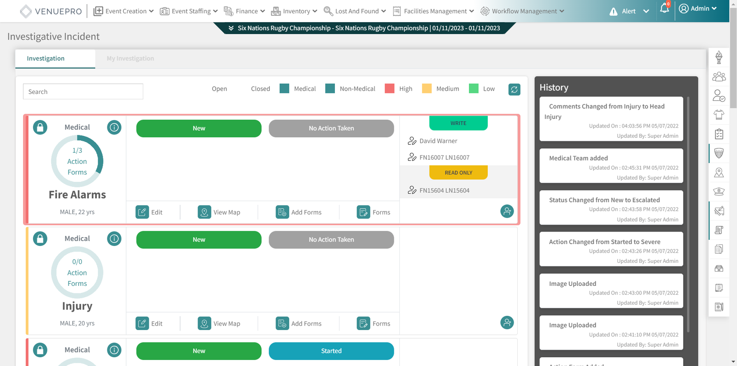Select the torch icon in right sidebar

pyautogui.click(x=719, y=58)
